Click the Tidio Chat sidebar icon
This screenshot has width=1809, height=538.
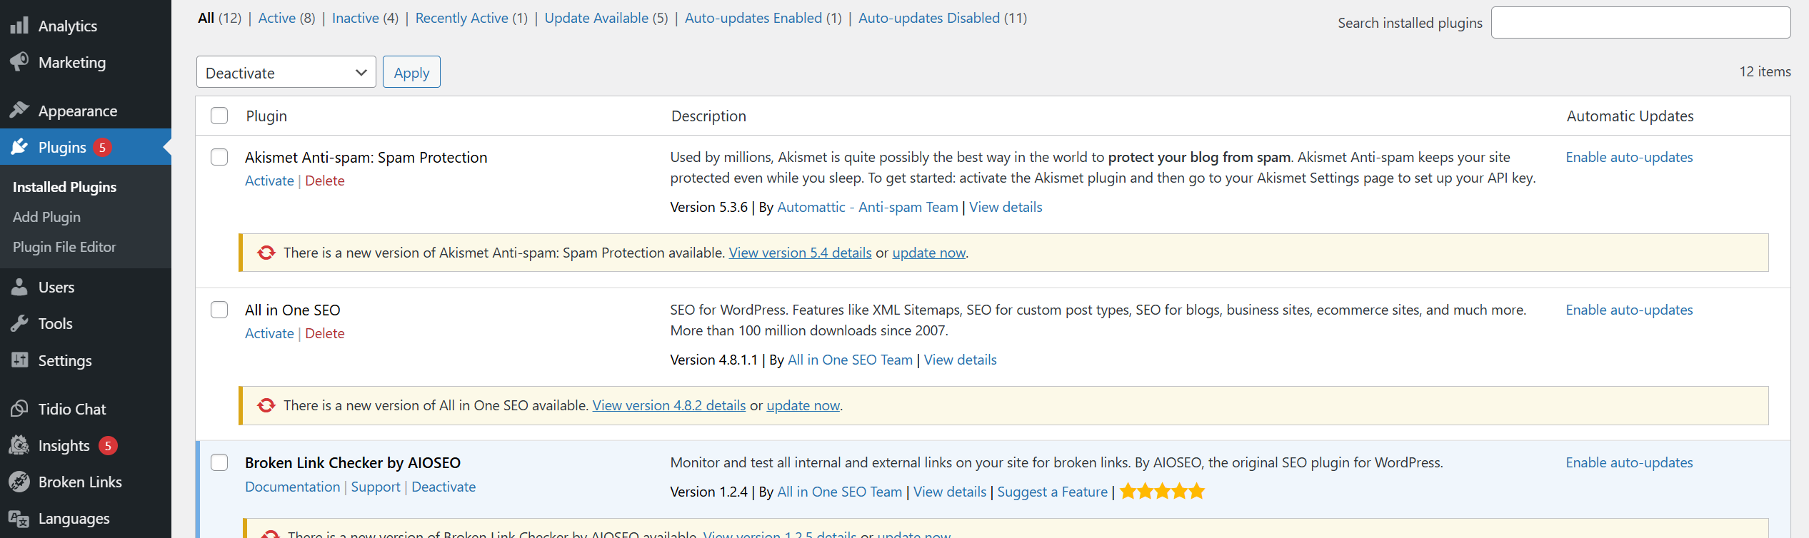(x=19, y=409)
